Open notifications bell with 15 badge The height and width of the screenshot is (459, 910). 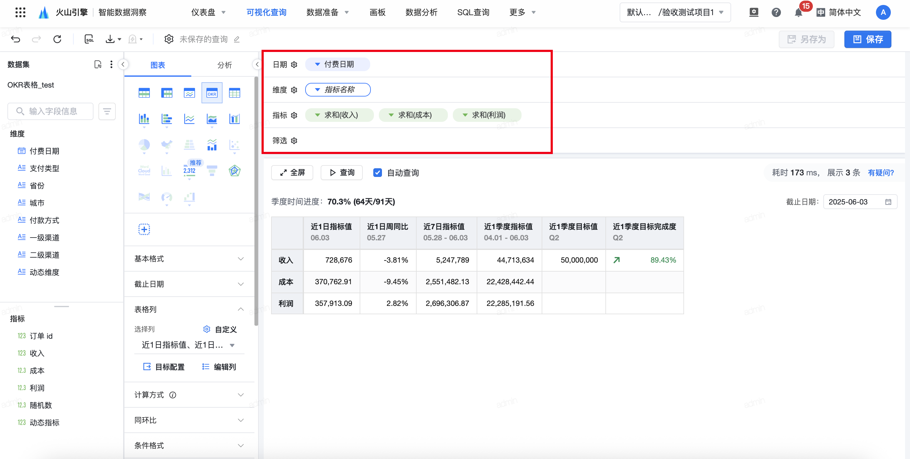[x=798, y=12]
